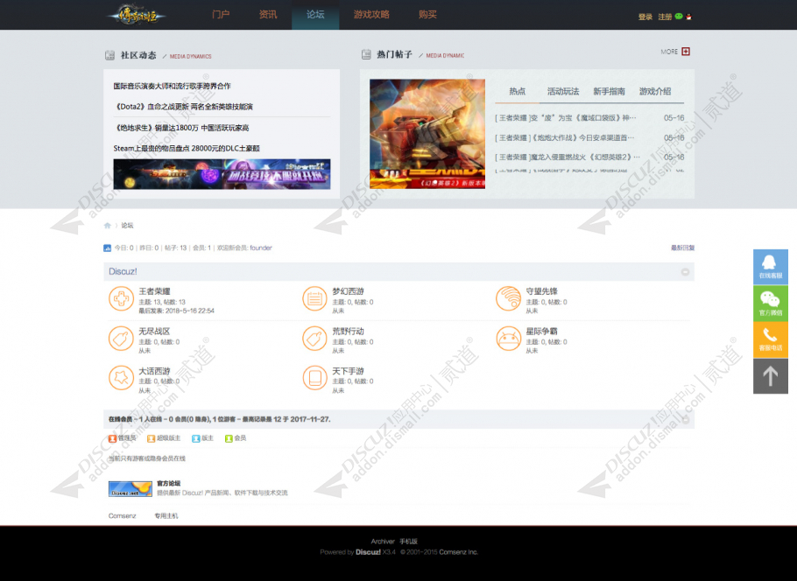Open the 官方微信 sidebar button
The width and height of the screenshot is (797, 581).
(x=771, y=304)
